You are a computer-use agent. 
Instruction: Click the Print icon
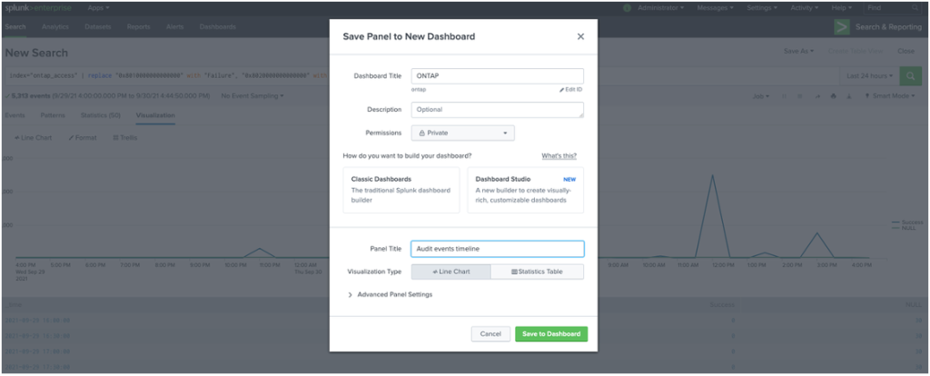pyautogui.click(x=834, y=96)
